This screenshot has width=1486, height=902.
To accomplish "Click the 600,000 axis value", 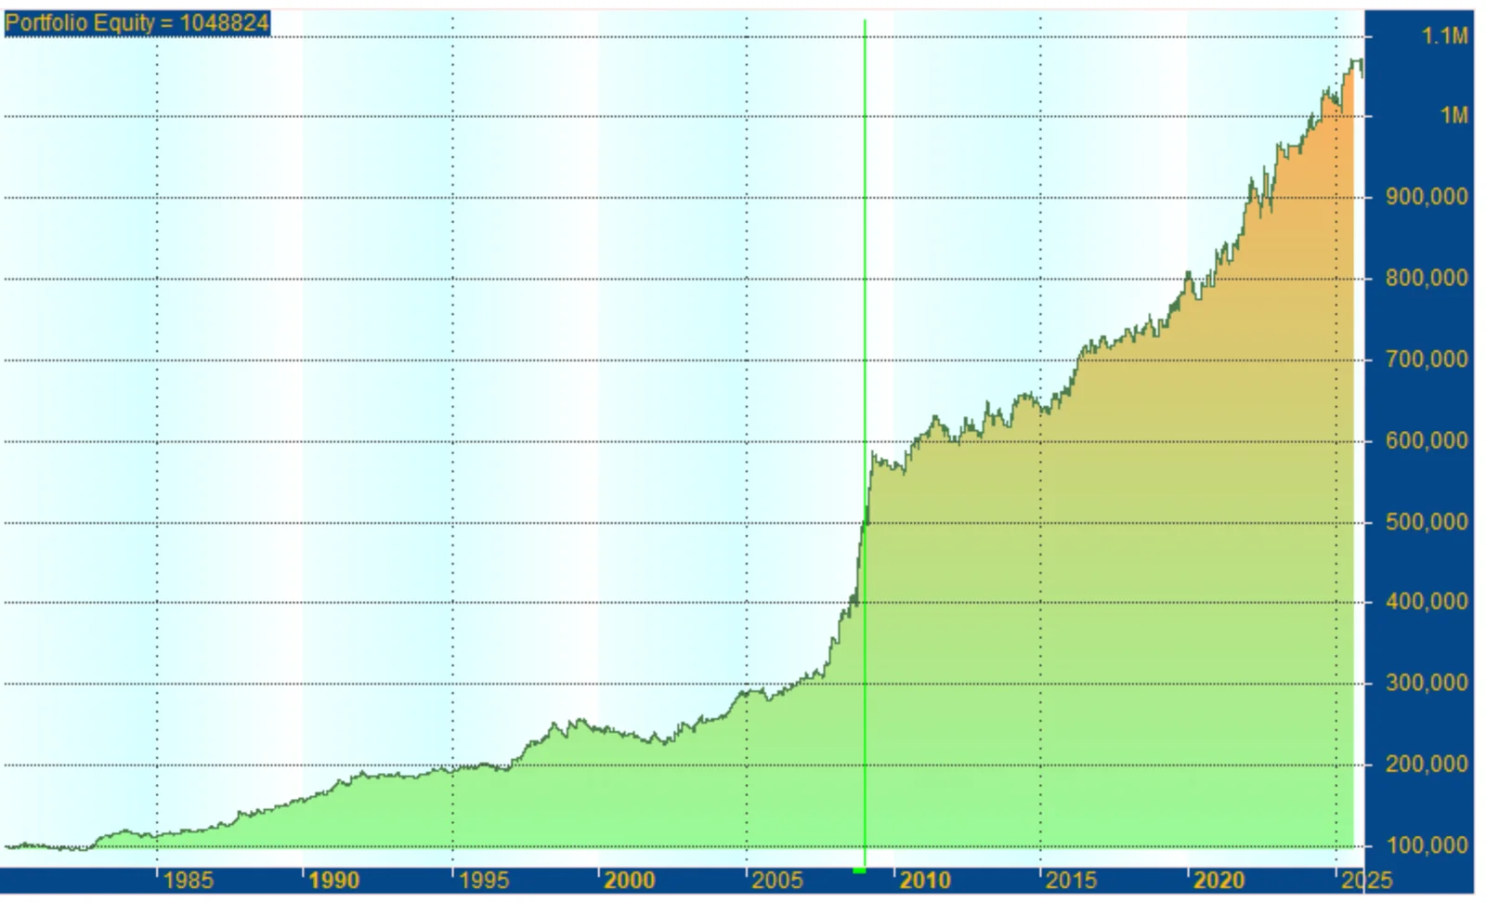I will [x=1427, y=440].
